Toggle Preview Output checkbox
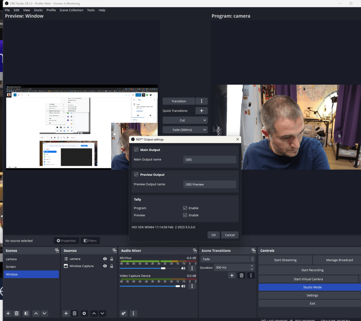The width and height of the screenshot is (361, 321). point(136,174)
